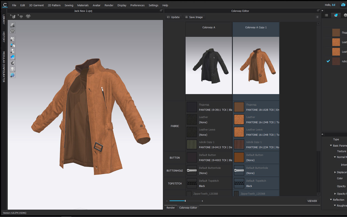
Task: Collapse property editor panel arrow icon
Action: pyautogui.click(x=323, y=134)
